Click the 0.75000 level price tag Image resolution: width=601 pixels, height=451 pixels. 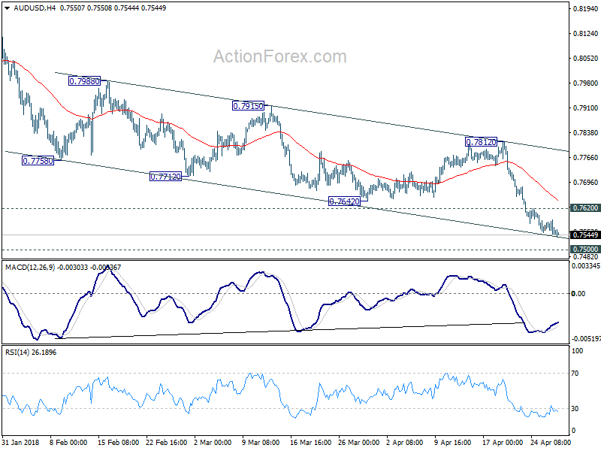(585, 250)
